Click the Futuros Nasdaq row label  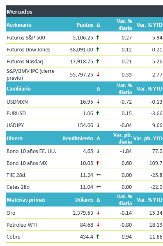(25, 62)
